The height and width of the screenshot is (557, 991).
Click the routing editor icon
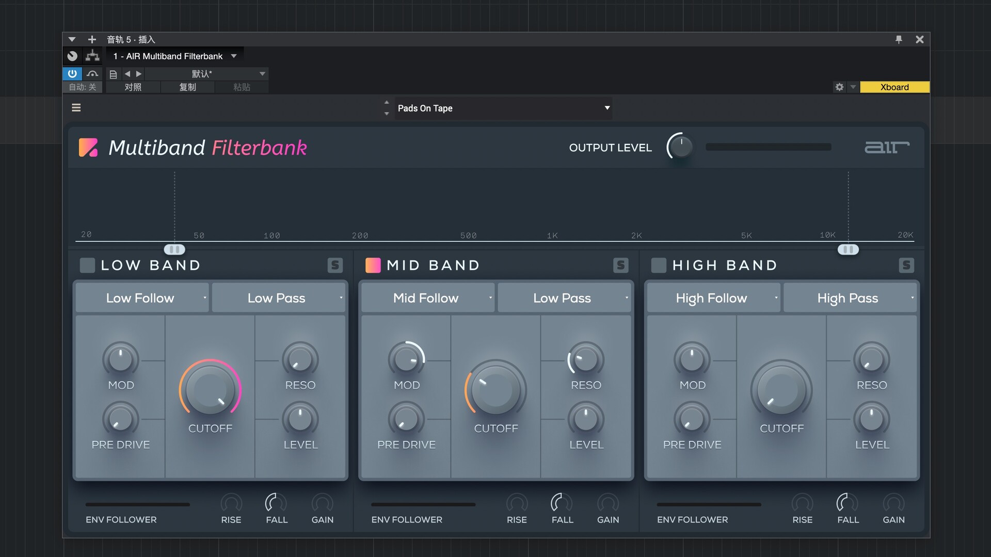(x=92, y=56)
